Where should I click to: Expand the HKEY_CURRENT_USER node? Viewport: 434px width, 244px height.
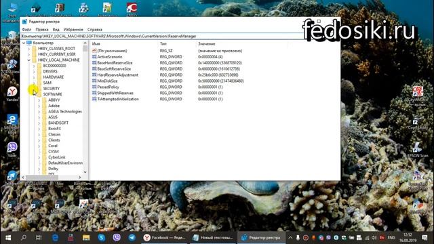pyautogui.click(x=28, y=54)
